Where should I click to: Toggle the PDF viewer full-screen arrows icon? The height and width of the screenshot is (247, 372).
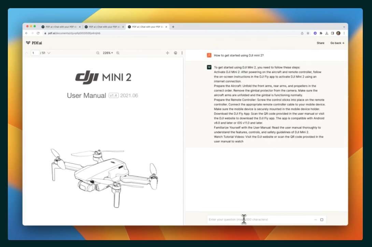tap(168, 53)
